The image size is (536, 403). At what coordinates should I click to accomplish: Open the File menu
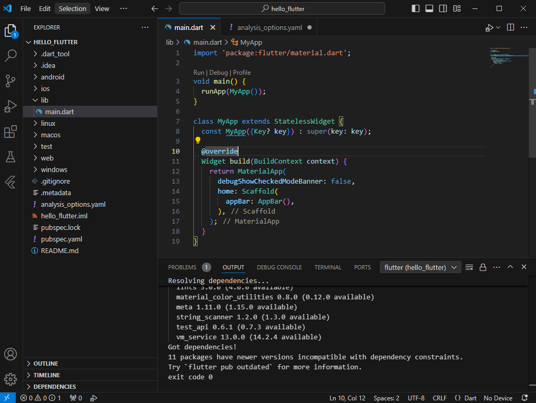click(25, 8)
